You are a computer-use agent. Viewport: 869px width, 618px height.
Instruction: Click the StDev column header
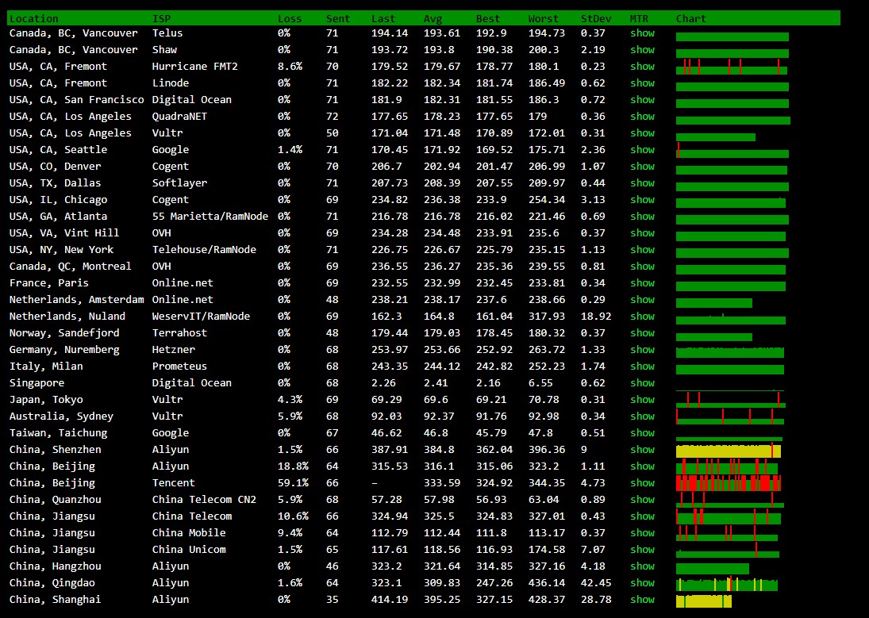[596, 18]
